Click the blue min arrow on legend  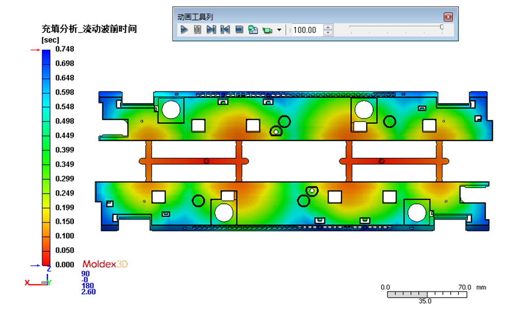(35, 265)
